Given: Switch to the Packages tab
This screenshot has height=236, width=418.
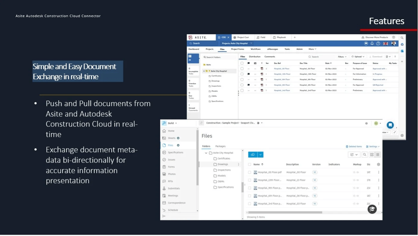Looking at the screenshot, I should pyautogui.click(x=220, y=147).
